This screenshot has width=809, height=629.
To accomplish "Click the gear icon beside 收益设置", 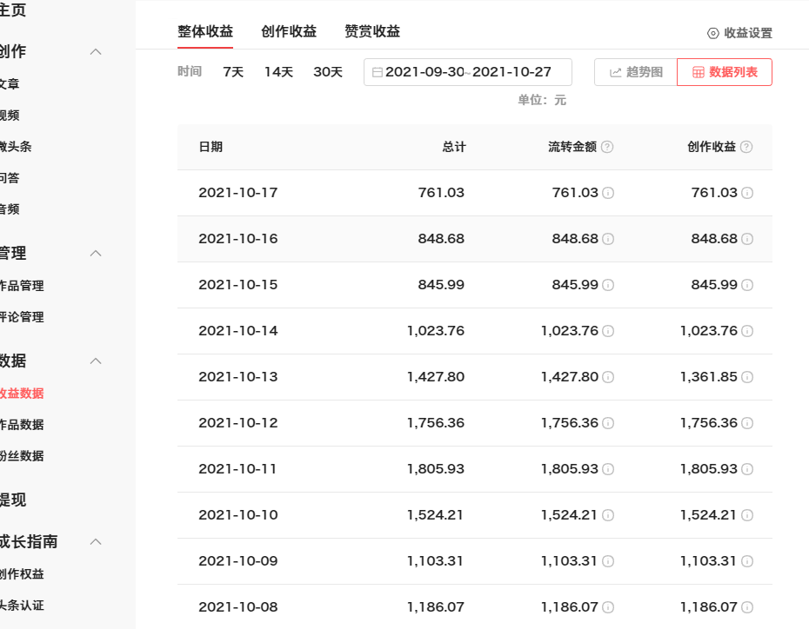I will point(713,33).
